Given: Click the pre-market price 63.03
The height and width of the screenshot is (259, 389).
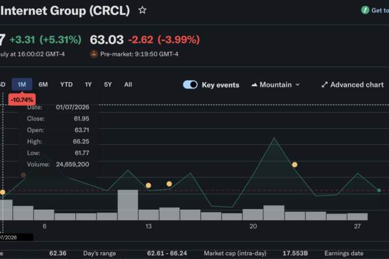Looking at the screenshot, I should coord(107,39).
